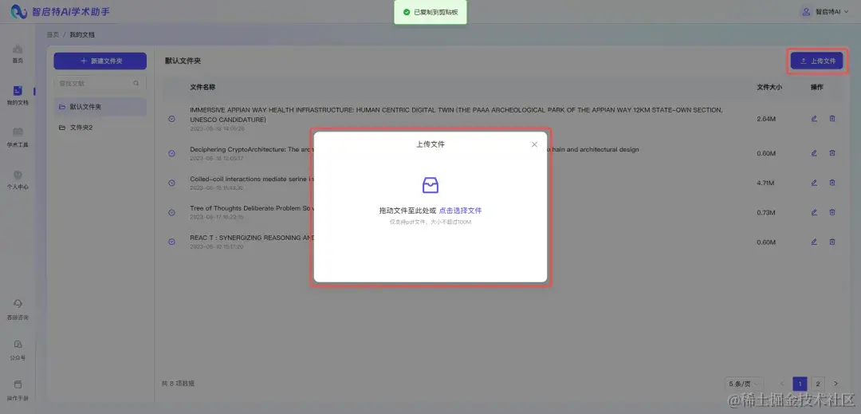Expand the Coiled-coil interactions row
The image size is (861, 414).
click(171, 183)
